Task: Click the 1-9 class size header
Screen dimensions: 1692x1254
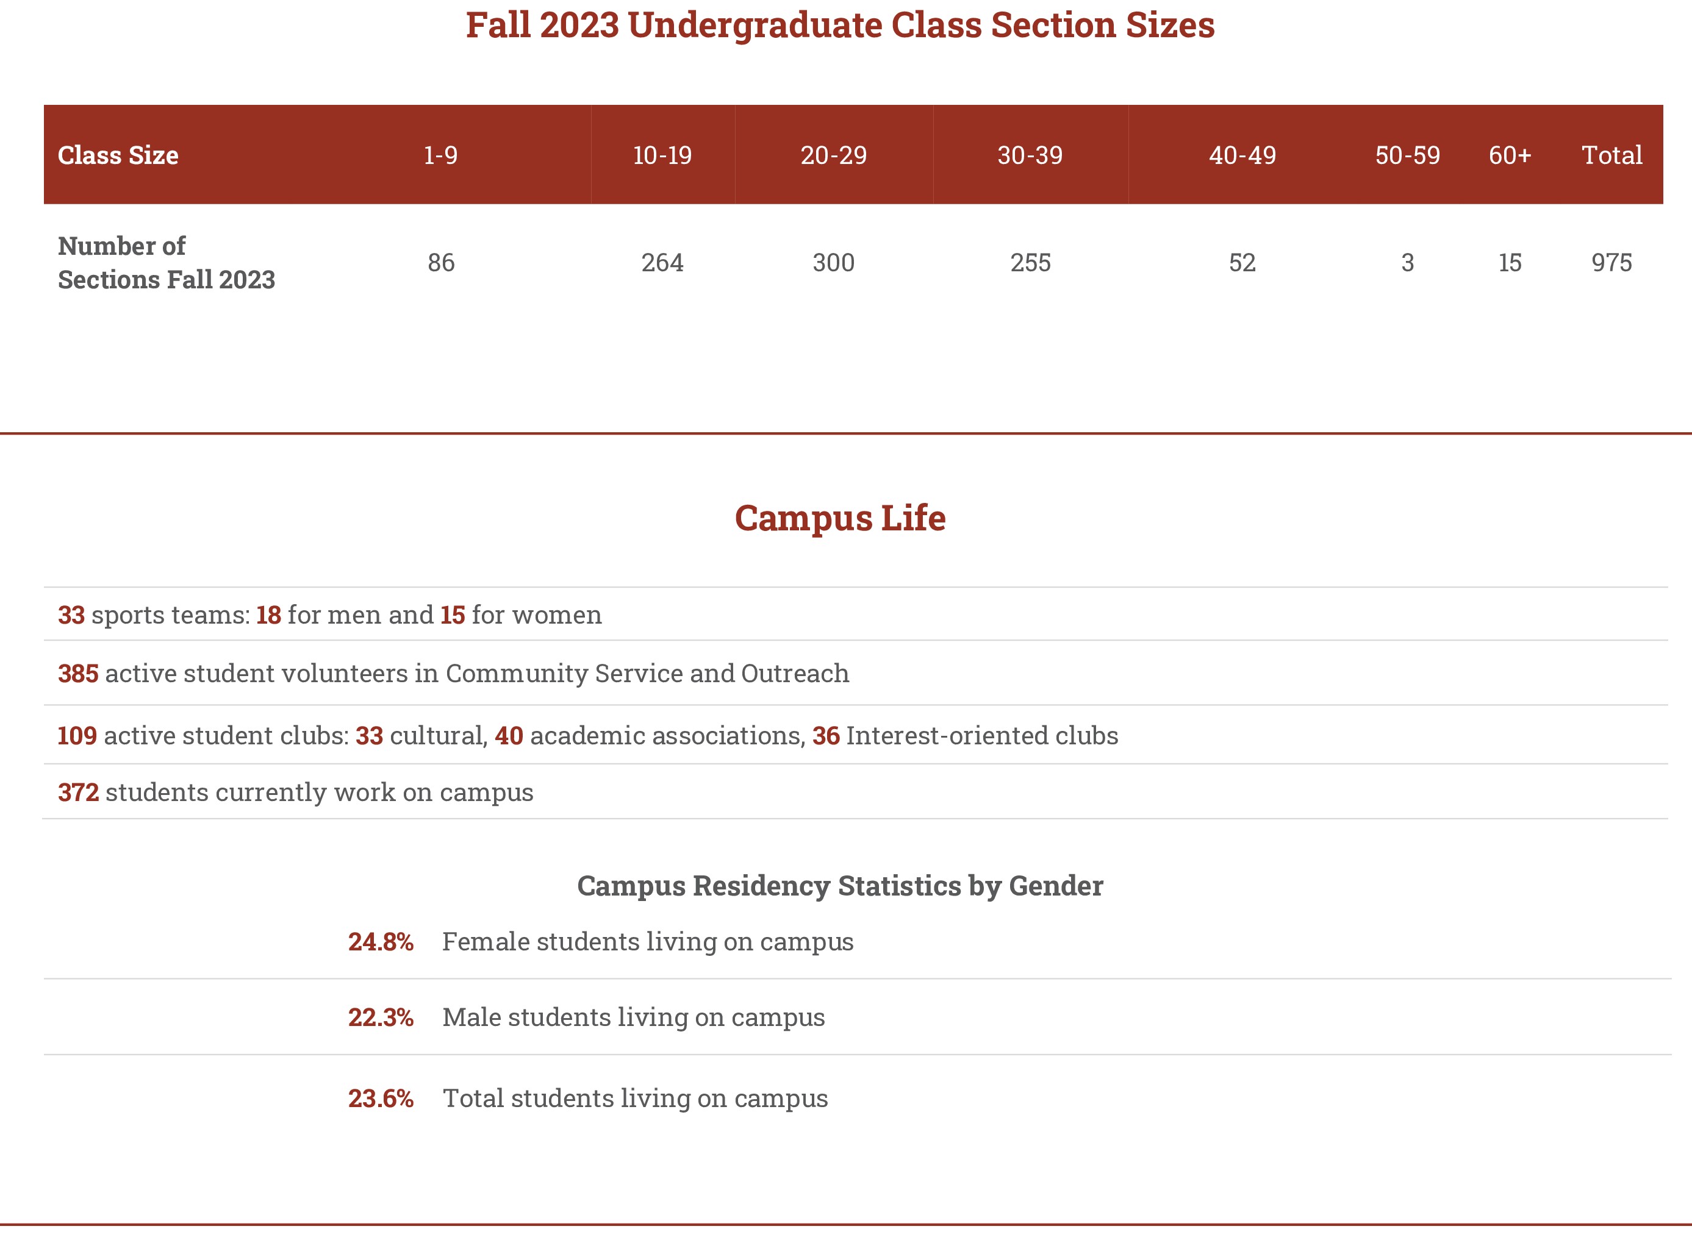Action: [x=440, y=155]
